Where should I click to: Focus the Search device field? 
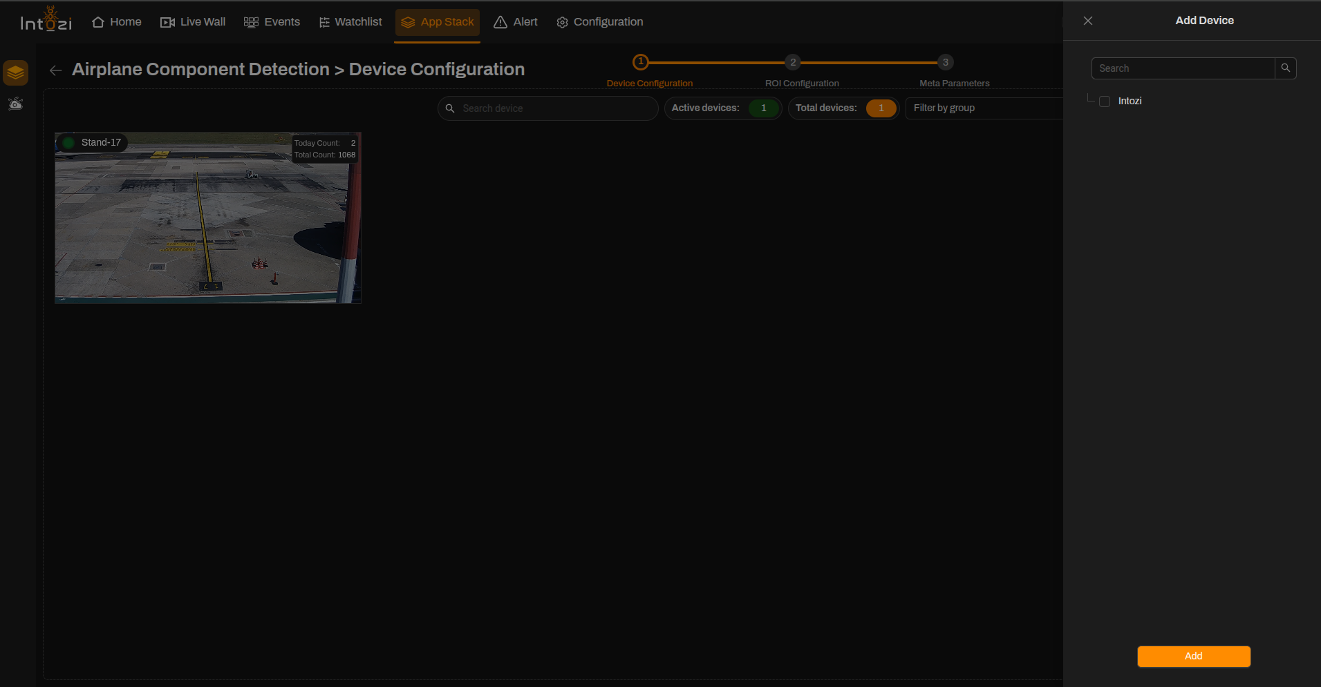pyautogui.click(x=548, y=108)
